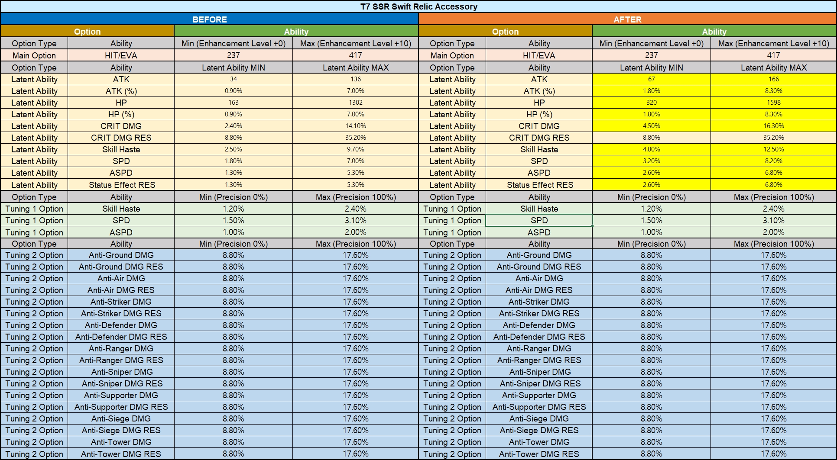The height and width of the screenshot is (460, 837).
Task: Select BEFORE Tuning 1 Skill Haste 1.20% cell
Action: tap(234, 209)
